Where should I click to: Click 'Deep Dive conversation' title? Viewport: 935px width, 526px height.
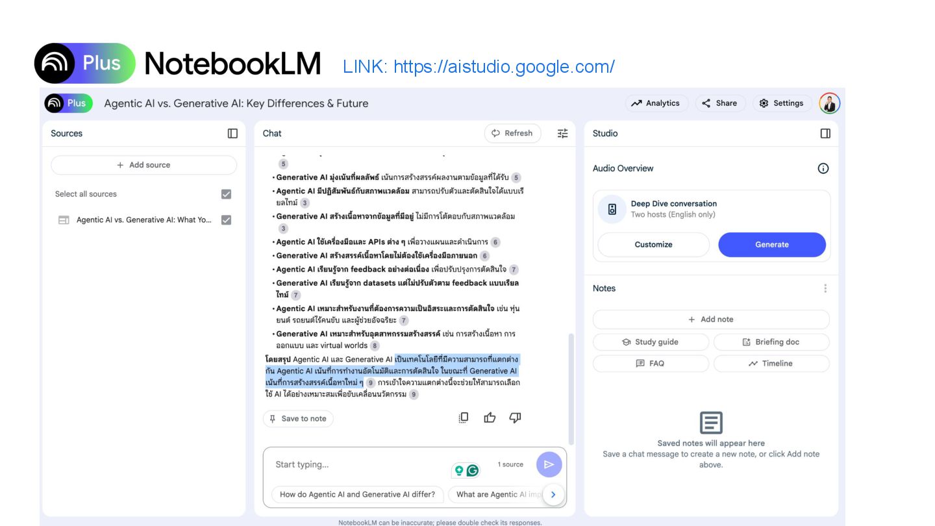674,203
